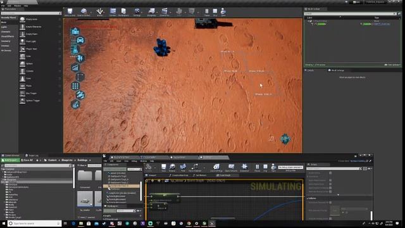Switch to World Settings tab
This screenshot has height=228, width=405.
click(x=336, y=70)
